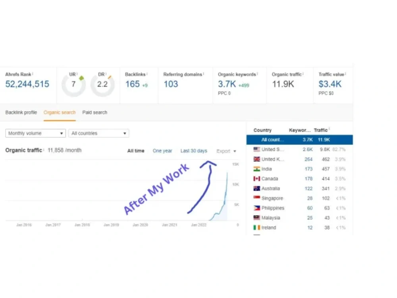Click the Traffic column header

(320, 130)
